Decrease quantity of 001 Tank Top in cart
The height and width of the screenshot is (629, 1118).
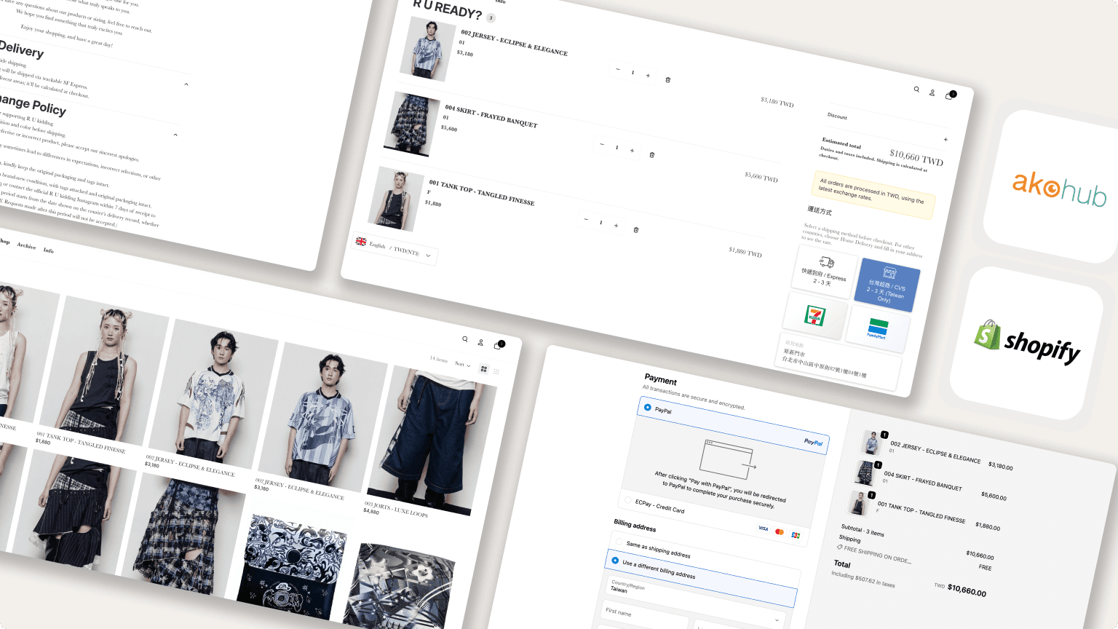[x=586, y=220]
